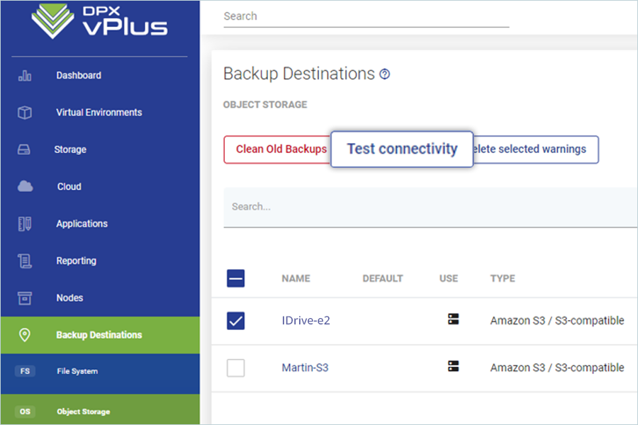Click the Storage drive icon in sidebar
638x425 pixels.
tap(25, 149)
